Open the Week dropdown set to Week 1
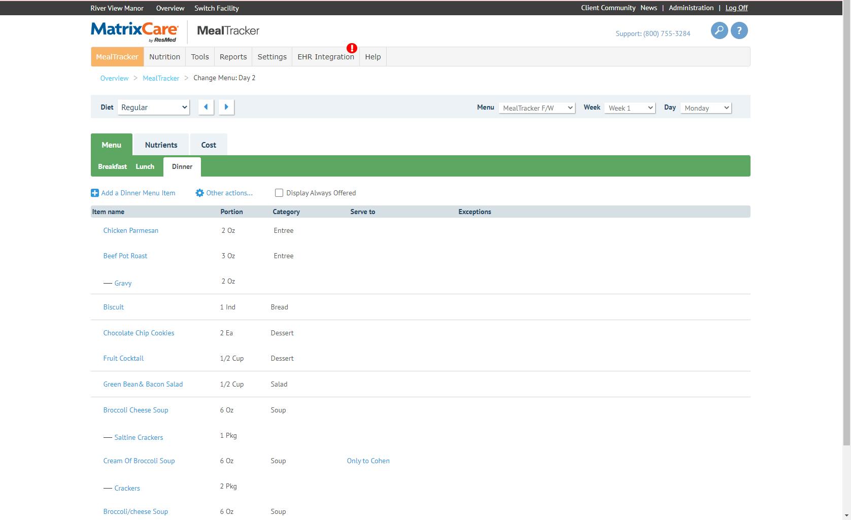The height and width of the screenshot is (520, 851). pos(629,108)
